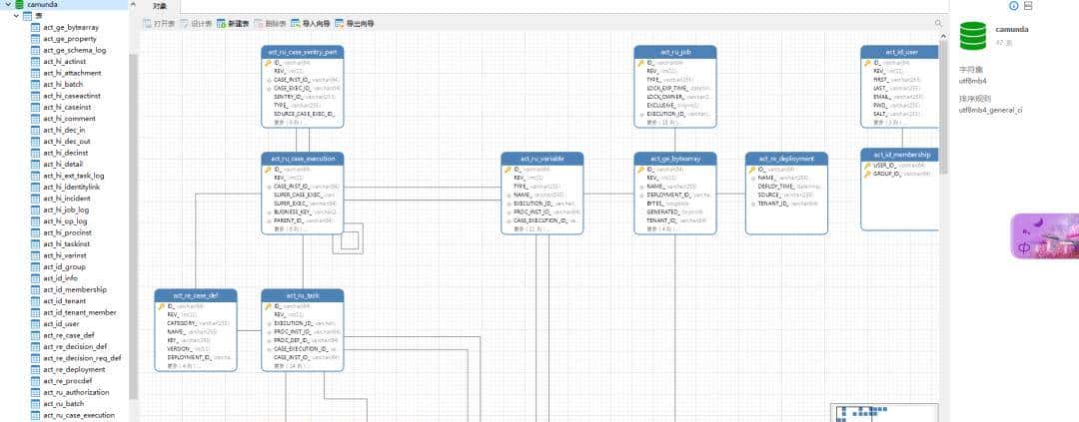
Task: Click the info icon in right panel
Action: (1013, 6)
